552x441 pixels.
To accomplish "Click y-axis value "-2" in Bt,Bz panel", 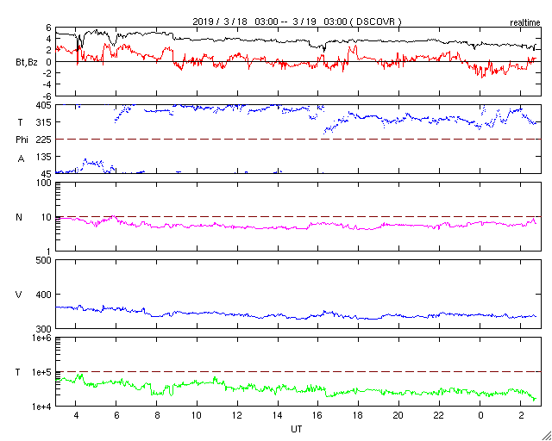I will coord(48,73).
